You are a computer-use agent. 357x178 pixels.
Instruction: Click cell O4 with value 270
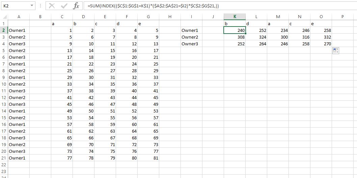[321, 44]
